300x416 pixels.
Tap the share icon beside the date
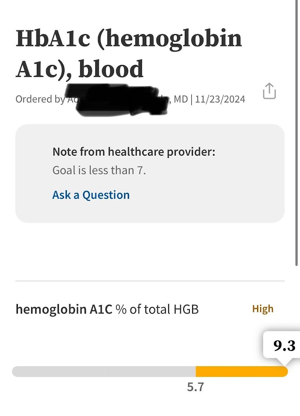(x=269, y=91)
